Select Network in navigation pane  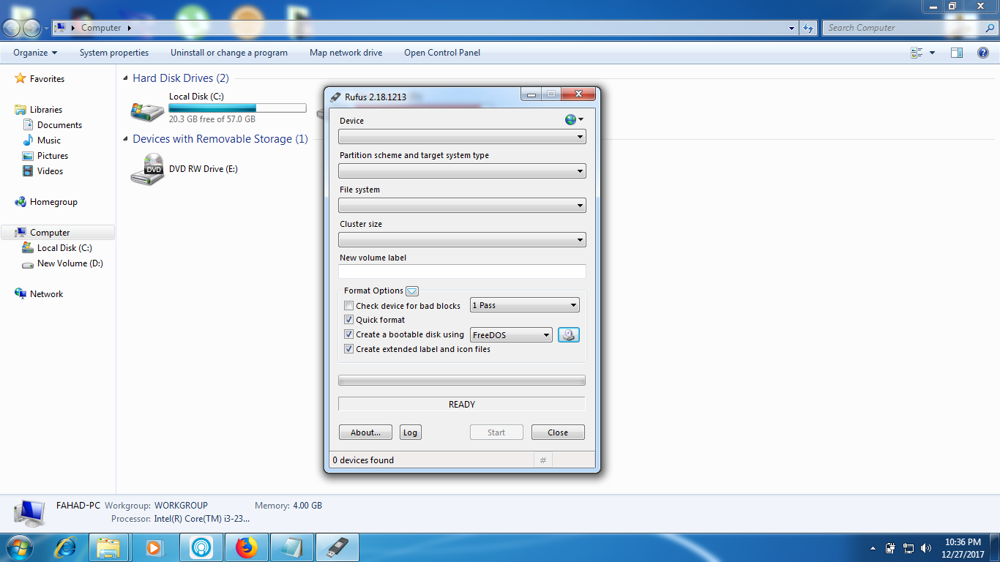pyautogui.click(x=46, y=294)
